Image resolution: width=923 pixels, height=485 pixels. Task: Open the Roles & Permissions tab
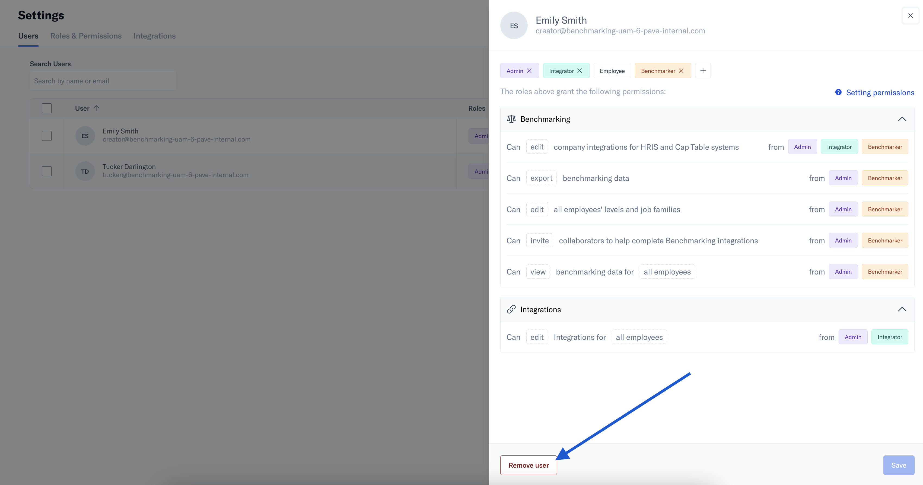(x=86, y=36)
